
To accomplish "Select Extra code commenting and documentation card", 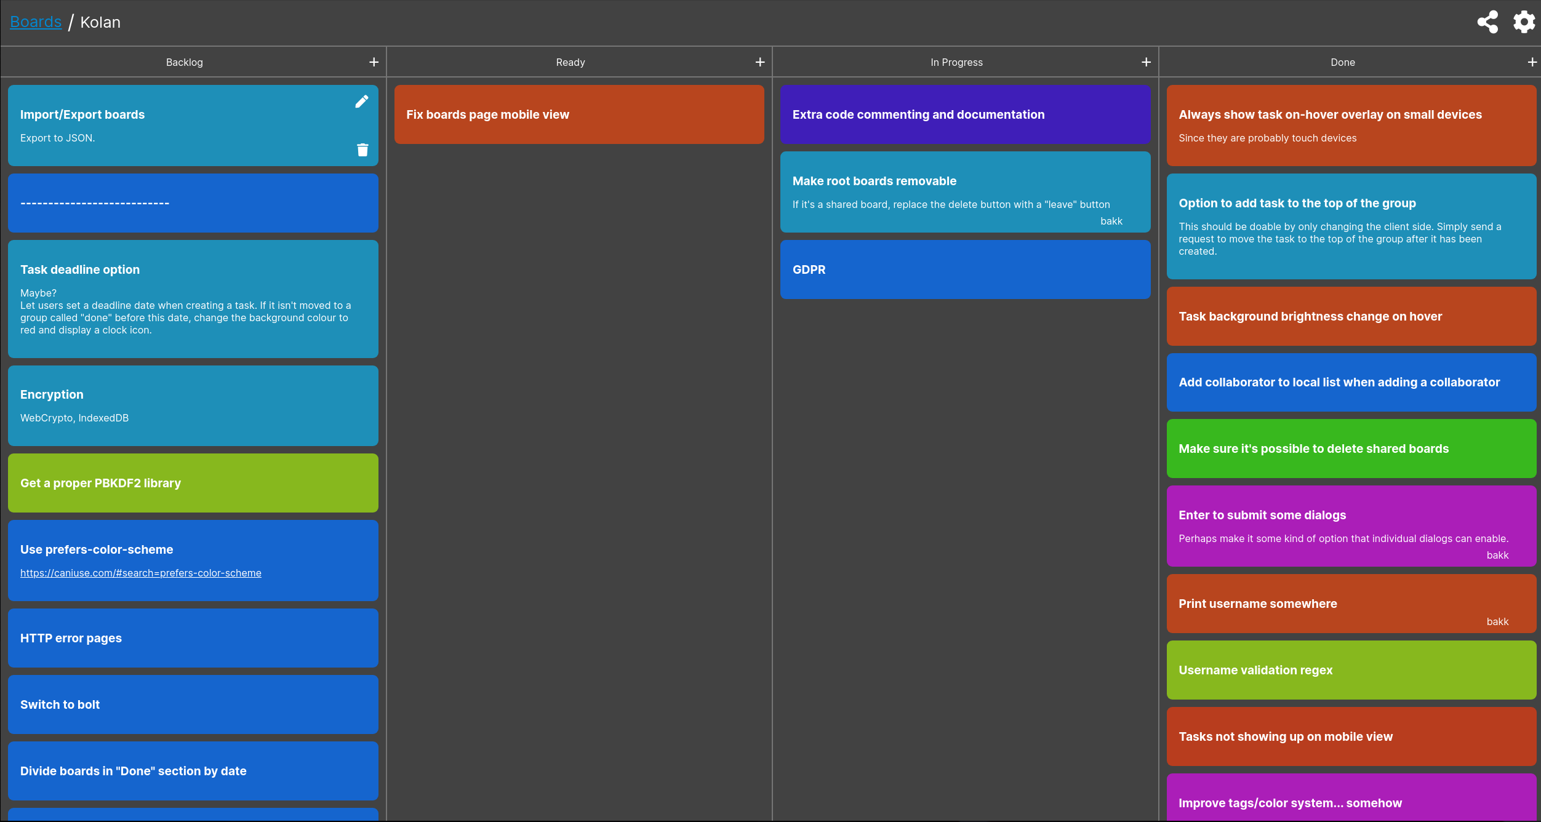I will coord(965,114).
